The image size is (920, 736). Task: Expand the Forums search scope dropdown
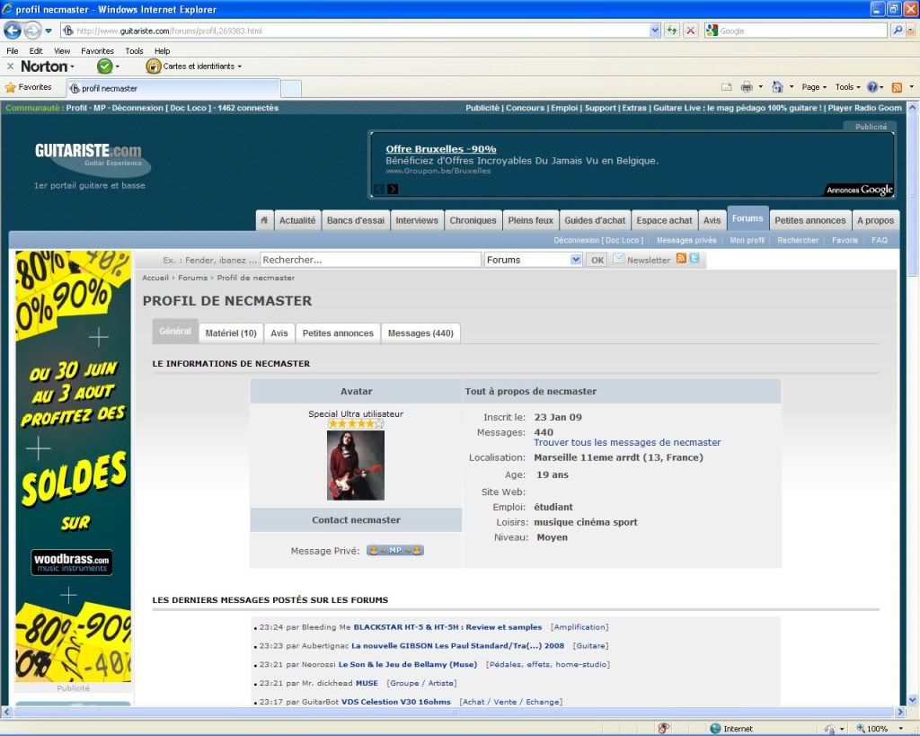[576, 260]
